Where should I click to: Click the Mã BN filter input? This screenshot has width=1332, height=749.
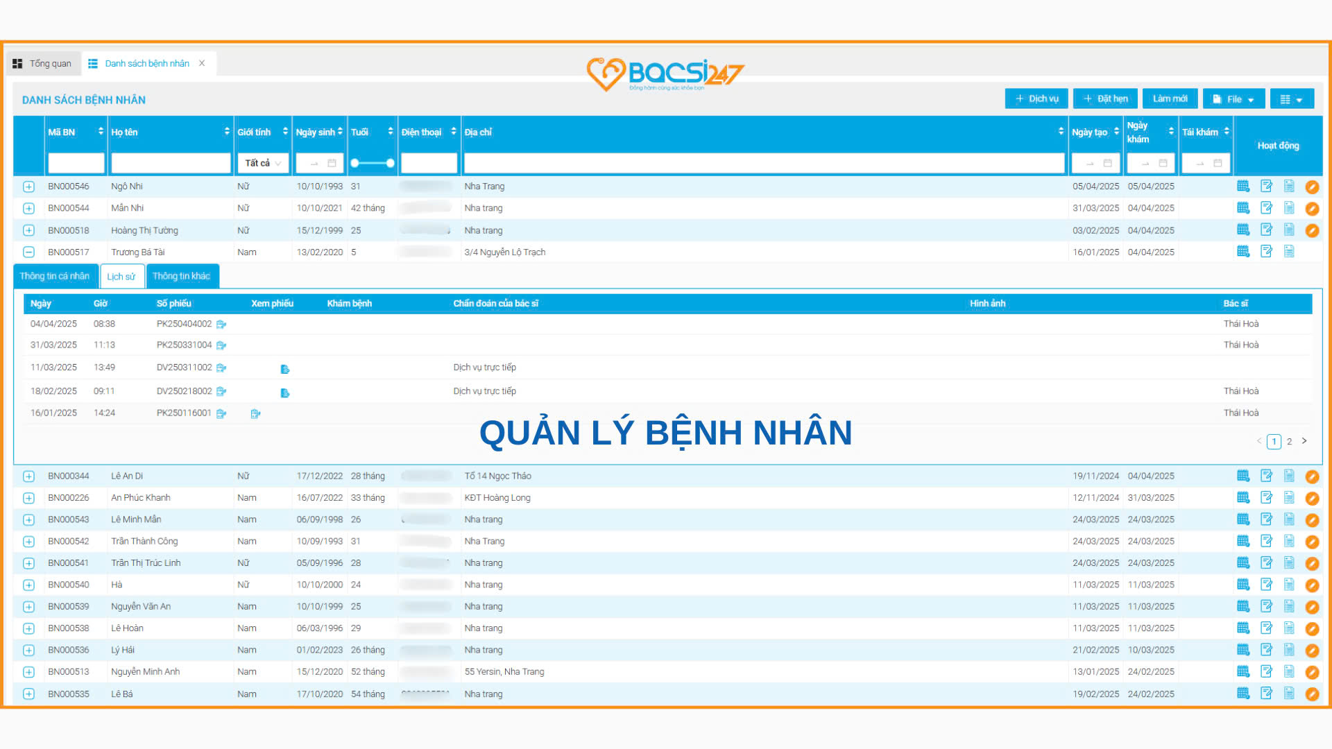click(76, 163)
